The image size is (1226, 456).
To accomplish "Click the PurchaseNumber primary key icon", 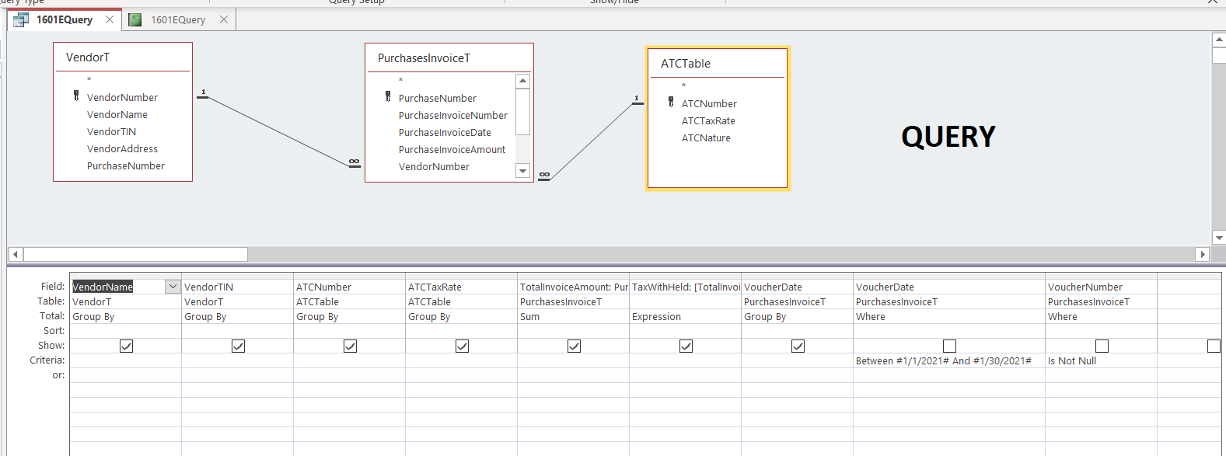I will pyautogui.click(x=388, y=96).
